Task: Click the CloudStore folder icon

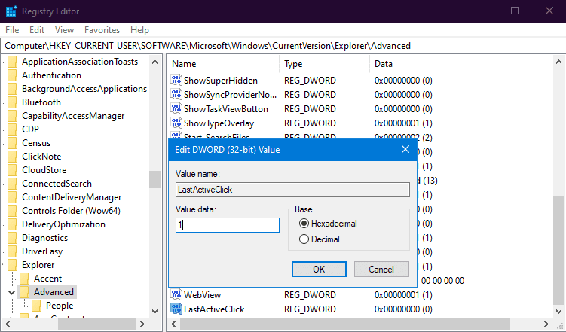Action: [13, 170]
